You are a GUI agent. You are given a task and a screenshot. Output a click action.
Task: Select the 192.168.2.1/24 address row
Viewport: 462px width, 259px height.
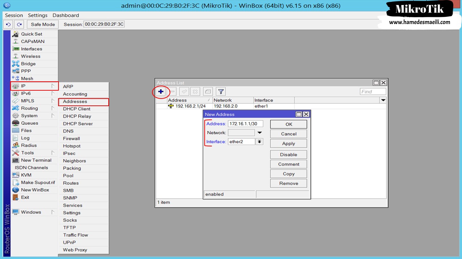pyautogui.click(x=271, y=106)
